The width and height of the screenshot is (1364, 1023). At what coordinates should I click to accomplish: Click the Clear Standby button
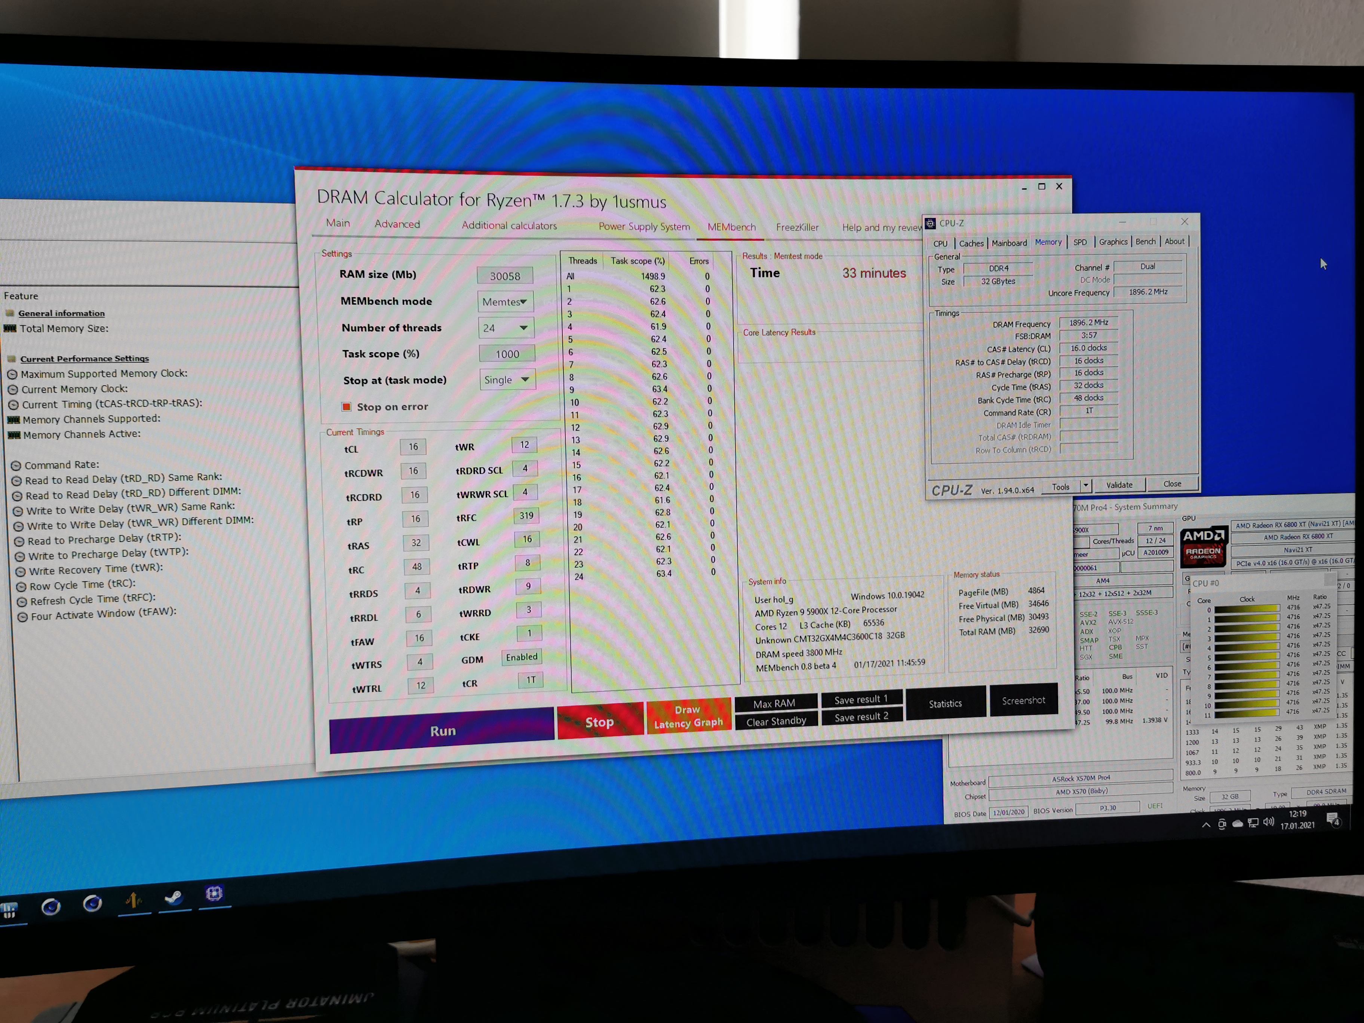pyautogui.click(x=776, y=722)
